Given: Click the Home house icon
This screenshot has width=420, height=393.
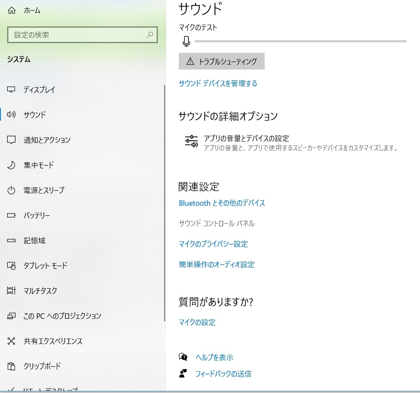Looking at the screenshot, I should [x=12, y=10].
